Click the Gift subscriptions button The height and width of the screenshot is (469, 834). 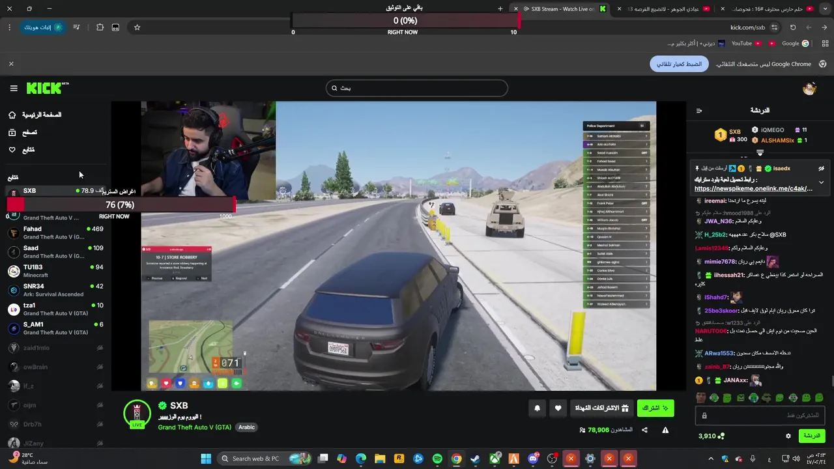[x=601, y=408]
